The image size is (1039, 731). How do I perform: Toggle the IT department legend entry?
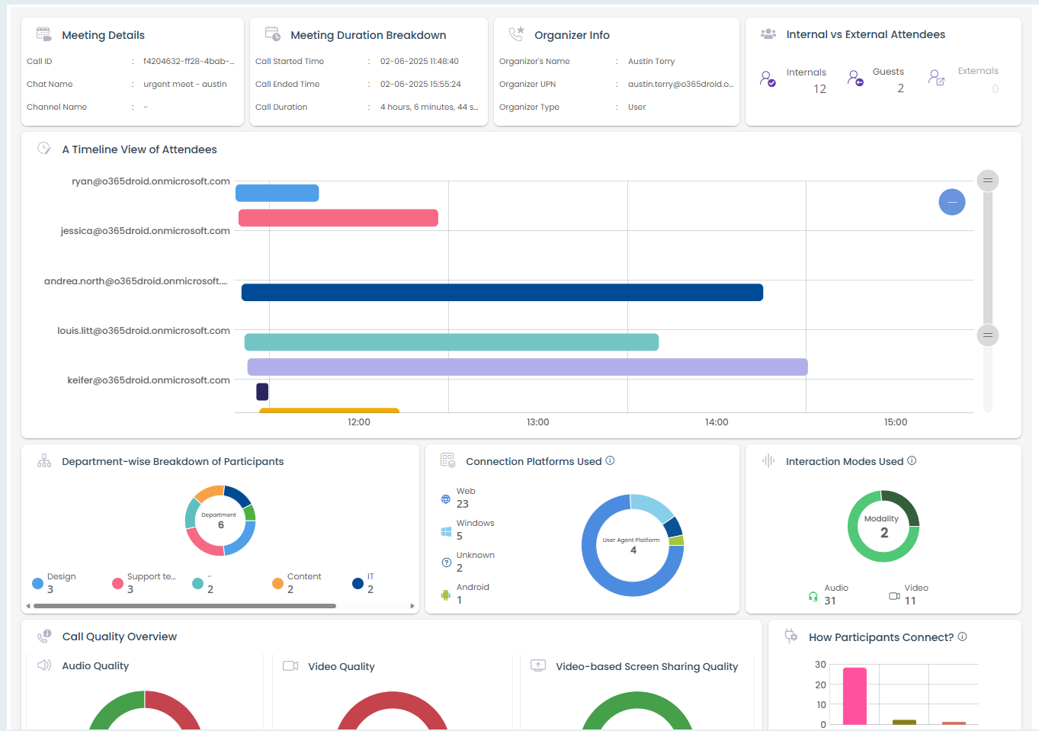pyautogui.click(x=358, y=583)
